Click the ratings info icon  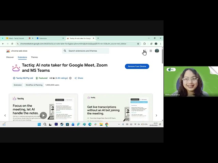(71, 78)
